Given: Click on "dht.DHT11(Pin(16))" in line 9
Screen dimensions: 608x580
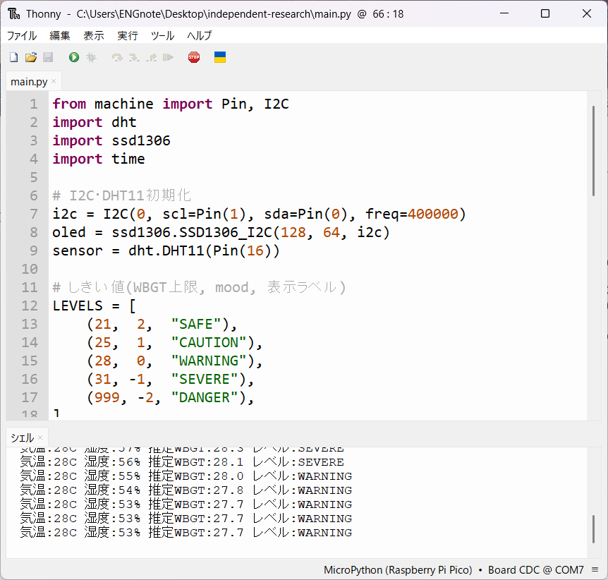Looking at the screenshot, I should (x=204, y=250).
